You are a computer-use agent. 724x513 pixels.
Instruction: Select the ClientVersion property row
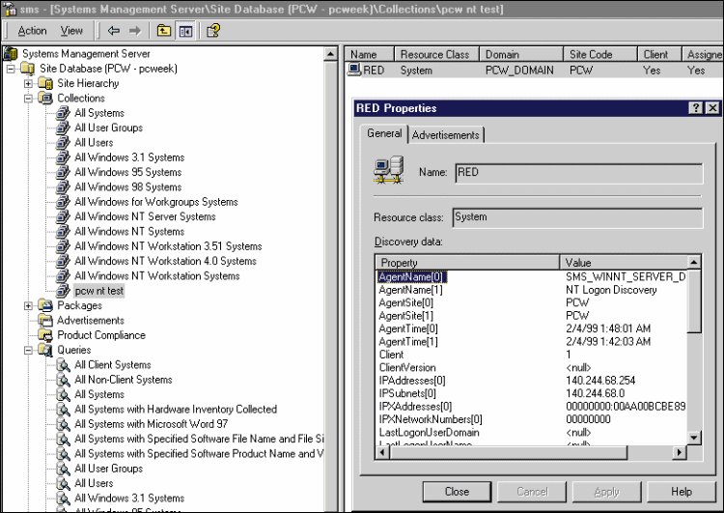click(x=531, y=367)
